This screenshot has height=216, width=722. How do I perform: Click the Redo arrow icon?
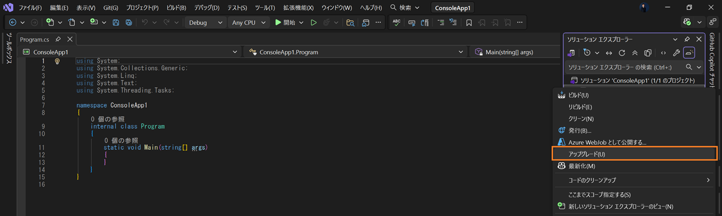[166, 23]
